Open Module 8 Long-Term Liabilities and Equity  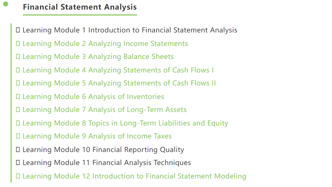pyautogui.click(x=125, y=123)
